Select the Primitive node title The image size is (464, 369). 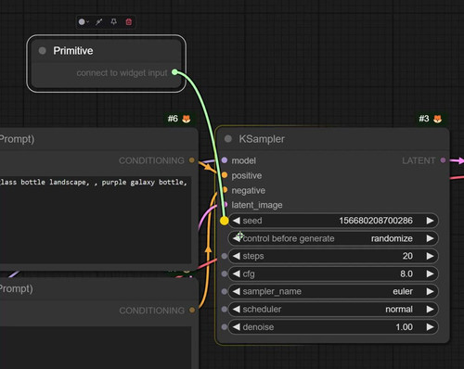pyautogui.click(x=73, y=51)
